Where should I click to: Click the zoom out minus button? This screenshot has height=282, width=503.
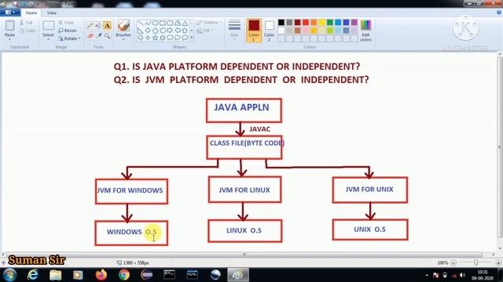pyautogui.click(x=453, y=262)
